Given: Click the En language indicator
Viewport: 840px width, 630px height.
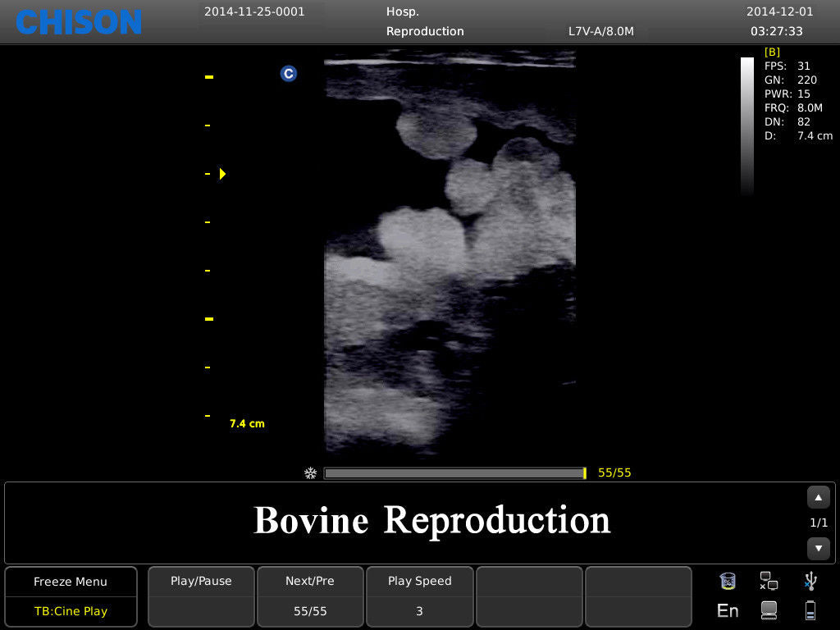Looking at the screenshot, I should click(x=727, y=610).
